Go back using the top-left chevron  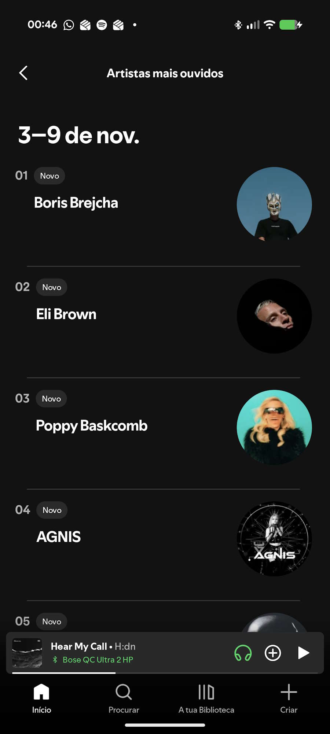click(x=23, y=73)
